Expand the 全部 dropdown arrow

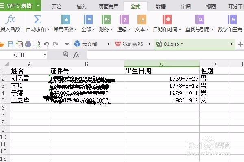coord(94,29)
